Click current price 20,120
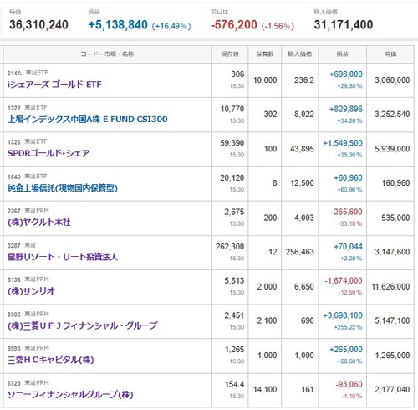The height and width of the screenshot is (410, 418). coord(232,177)
